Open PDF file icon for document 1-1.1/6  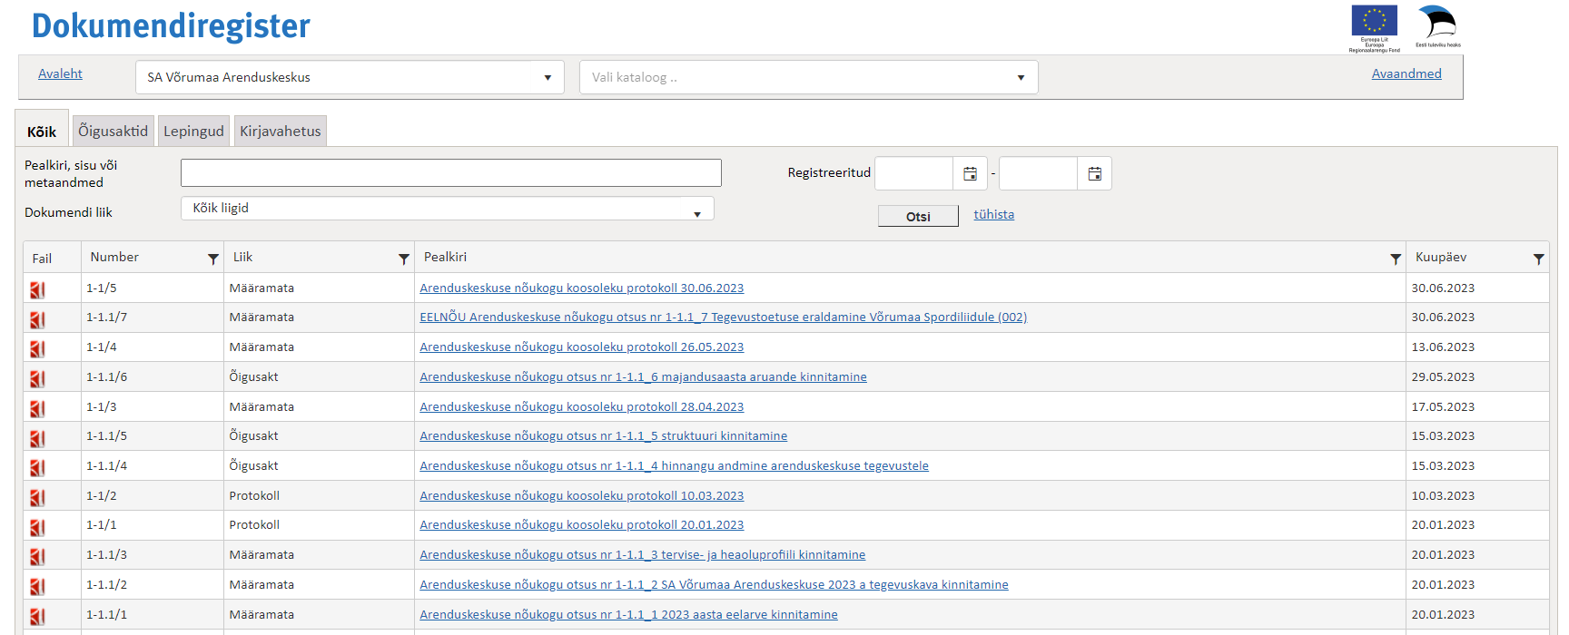(37, 378)
